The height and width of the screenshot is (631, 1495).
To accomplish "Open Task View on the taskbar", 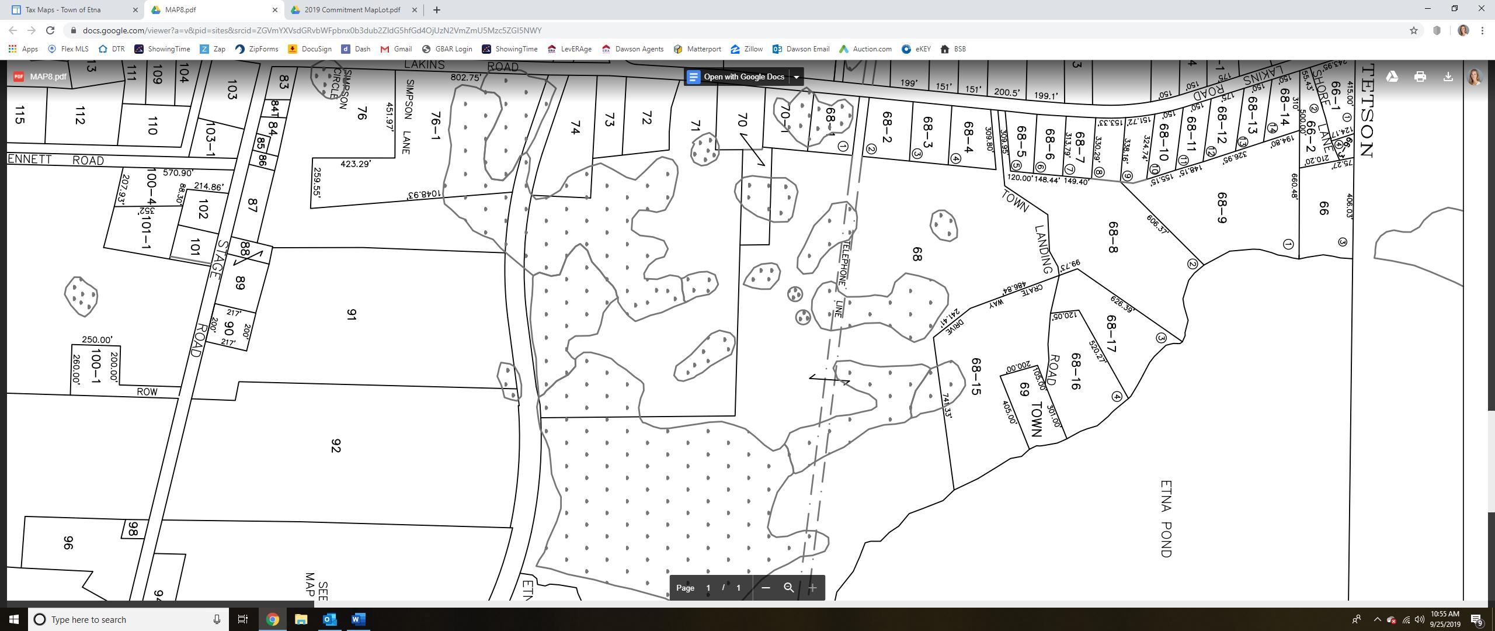I will [243, 619].
